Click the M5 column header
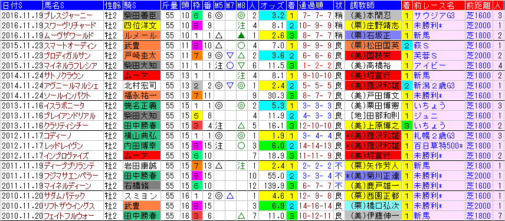 pyautogui.click(x=219, y=5)
